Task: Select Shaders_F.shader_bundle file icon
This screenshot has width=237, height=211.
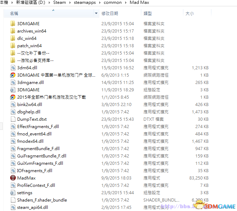Action: [13, 200]
